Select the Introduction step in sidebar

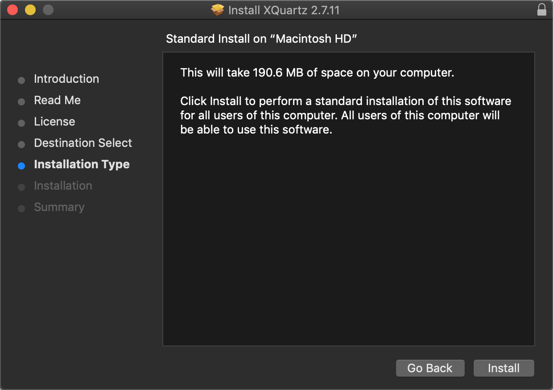coord(66,79)
